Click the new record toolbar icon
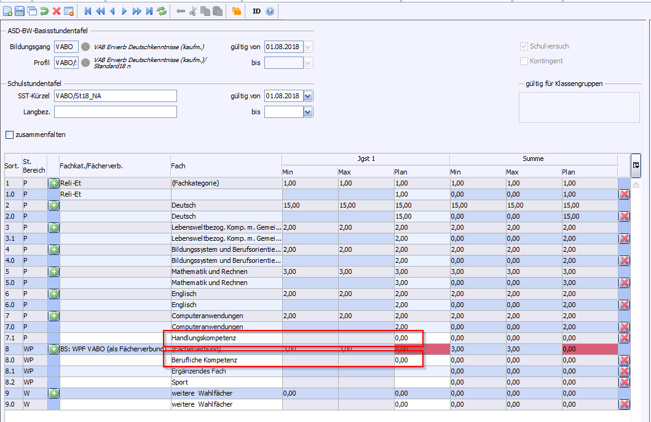The width and height of the screenshot is (651, 422). click(7, 11)
